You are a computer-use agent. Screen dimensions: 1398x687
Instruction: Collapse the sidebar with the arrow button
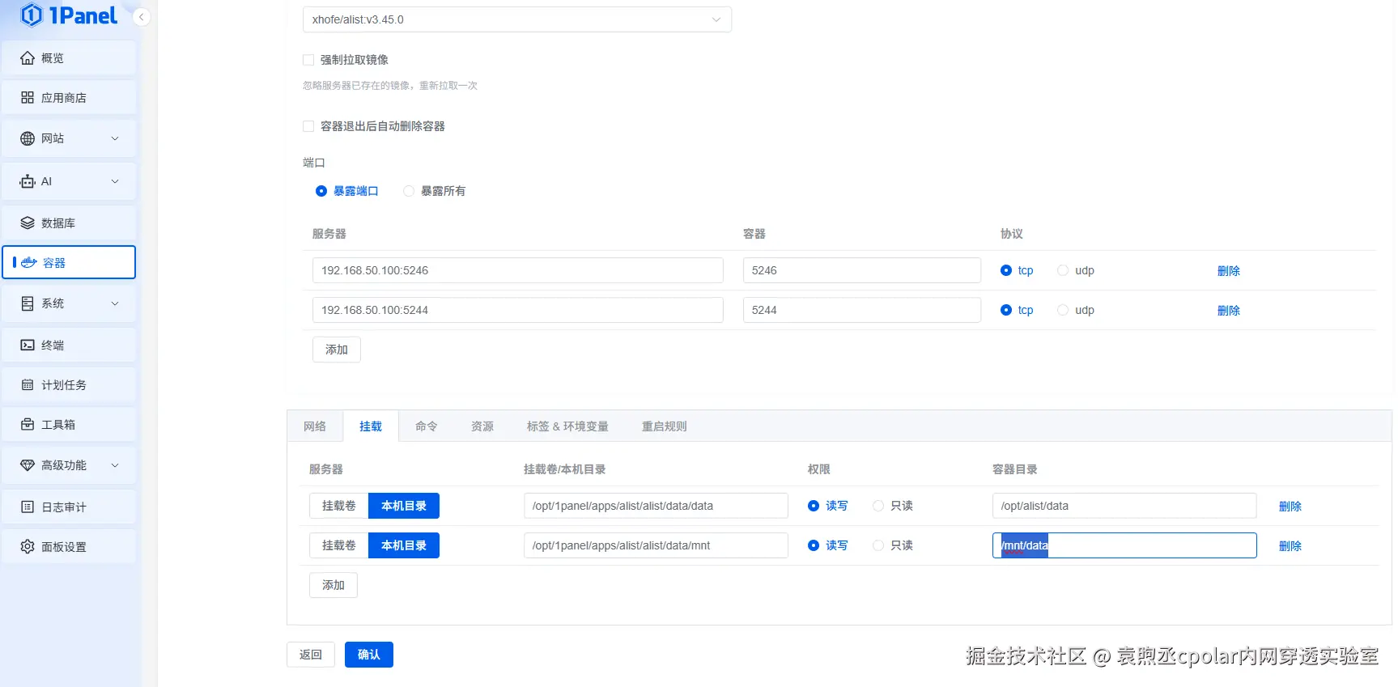tap(141, 17)
